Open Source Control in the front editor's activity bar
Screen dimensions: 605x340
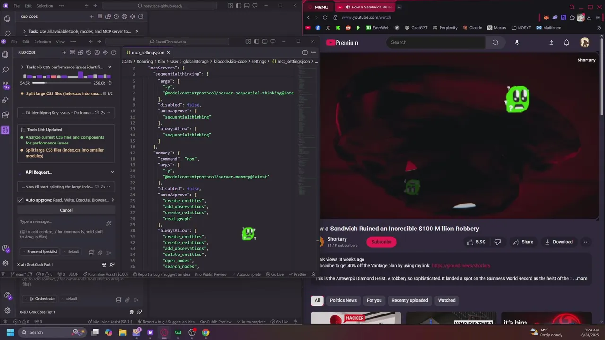5,85
